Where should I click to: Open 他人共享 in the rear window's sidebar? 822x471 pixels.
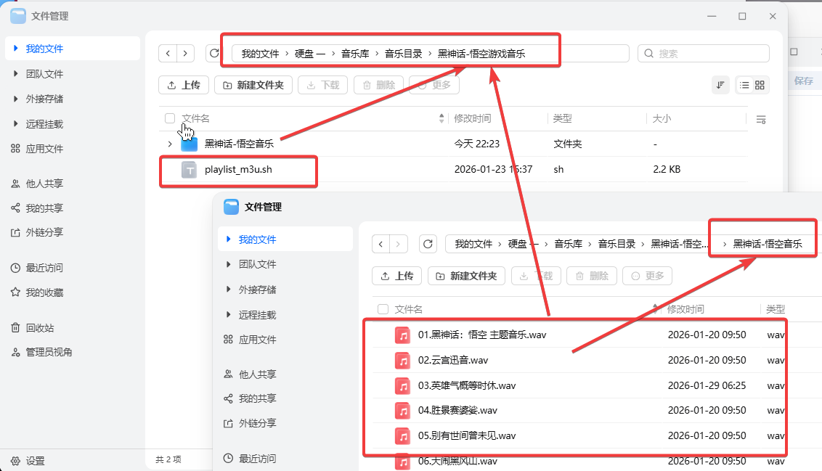(x=44, y=184)
